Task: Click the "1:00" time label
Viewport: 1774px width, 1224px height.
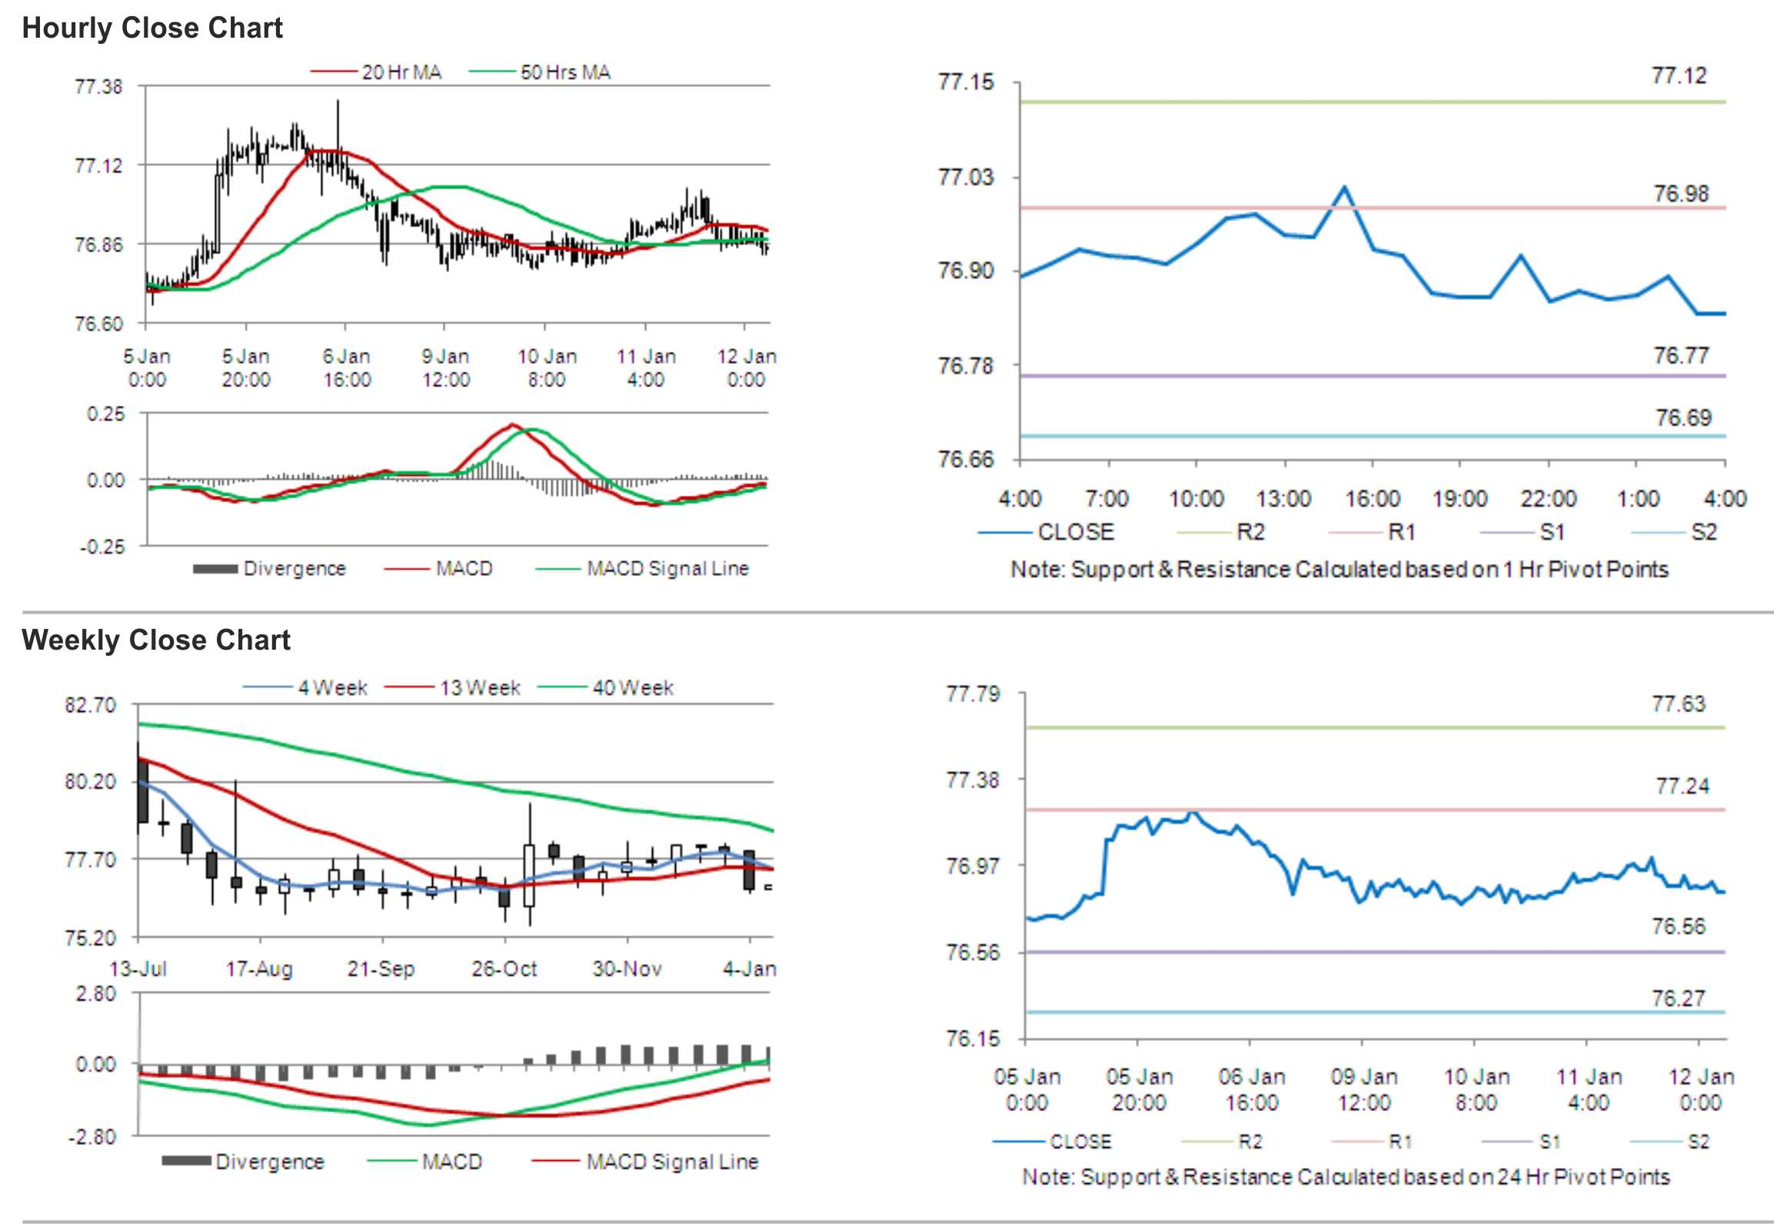Action: point(1638,499)
